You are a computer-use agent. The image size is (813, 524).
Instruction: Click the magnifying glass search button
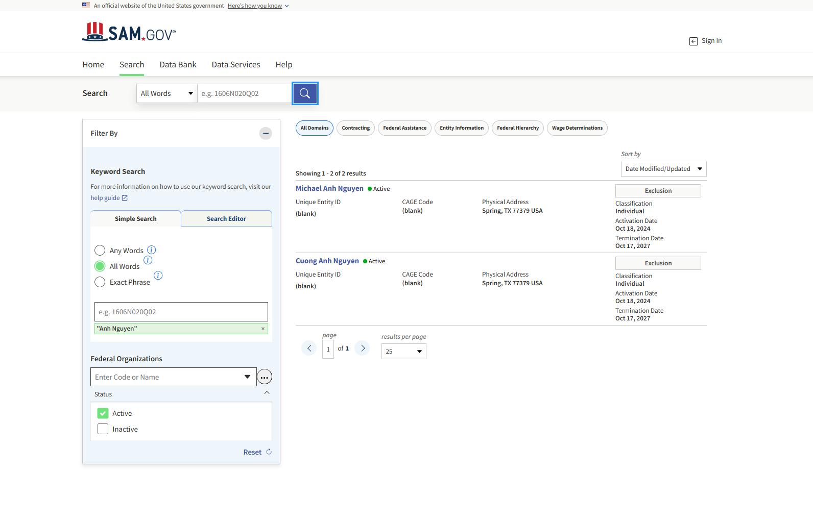pos(305,93)
